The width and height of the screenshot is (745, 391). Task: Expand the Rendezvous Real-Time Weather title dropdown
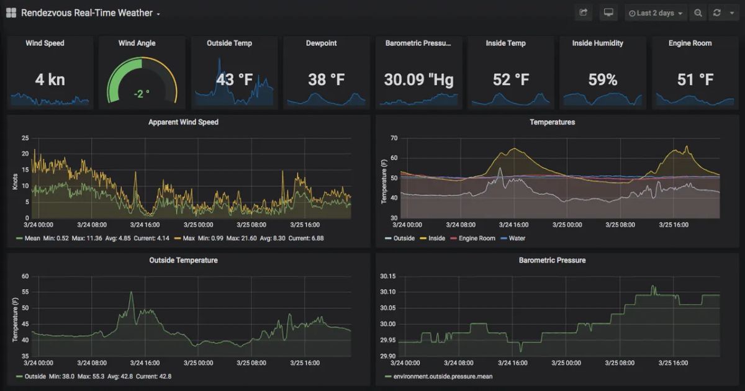click(x=158, y=13)
